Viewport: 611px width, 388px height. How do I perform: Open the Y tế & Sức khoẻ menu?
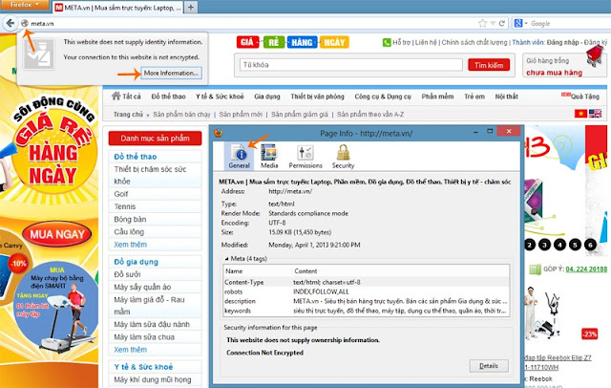coord(220,97)
